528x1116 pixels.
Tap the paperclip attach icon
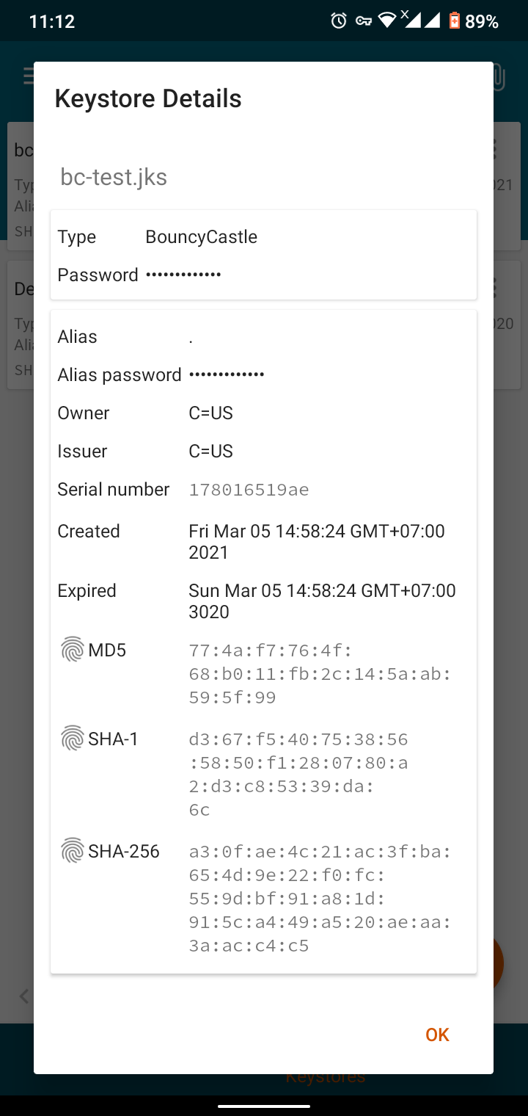(x=498, y=77)
